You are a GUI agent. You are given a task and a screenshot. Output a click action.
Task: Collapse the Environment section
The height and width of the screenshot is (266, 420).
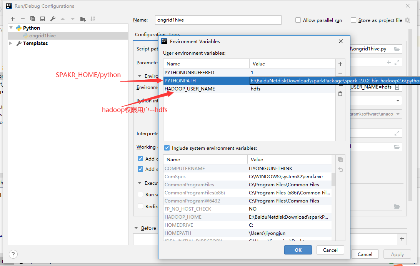(140, 76)
